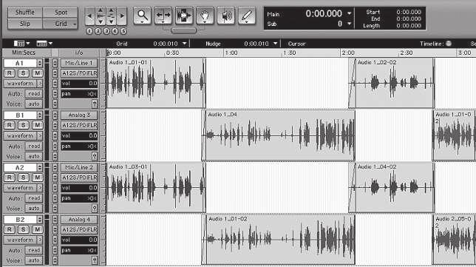Open the edit window view selector dropdown
Viewport: 476px width, 267px height.
click(x=21, y=44)
